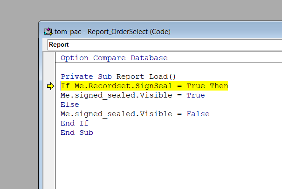Click the False keyword in the code
Screen dimensions: 282x189
[198, 114]
